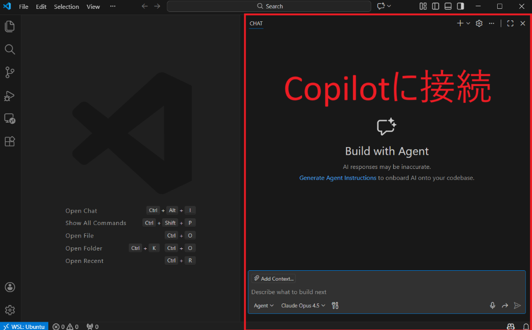Click the redirect arrow beside the microphone

(505, 306)
